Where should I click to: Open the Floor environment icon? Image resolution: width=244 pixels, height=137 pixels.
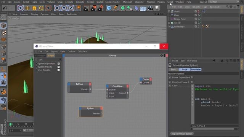(143, 8)
